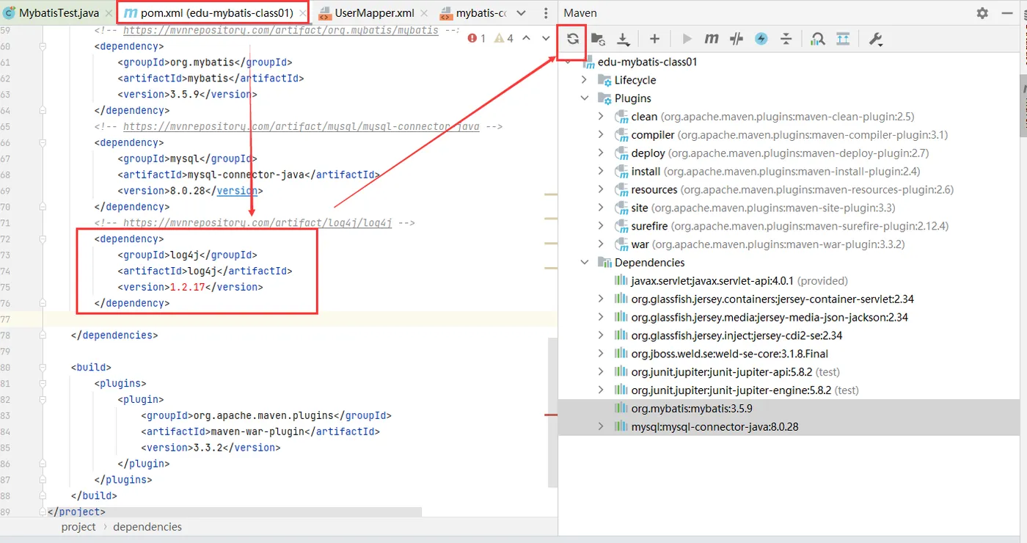Screen dimensions: 1027x543
Task: Click the 1.2.17 version value
Action: [188, 287]
